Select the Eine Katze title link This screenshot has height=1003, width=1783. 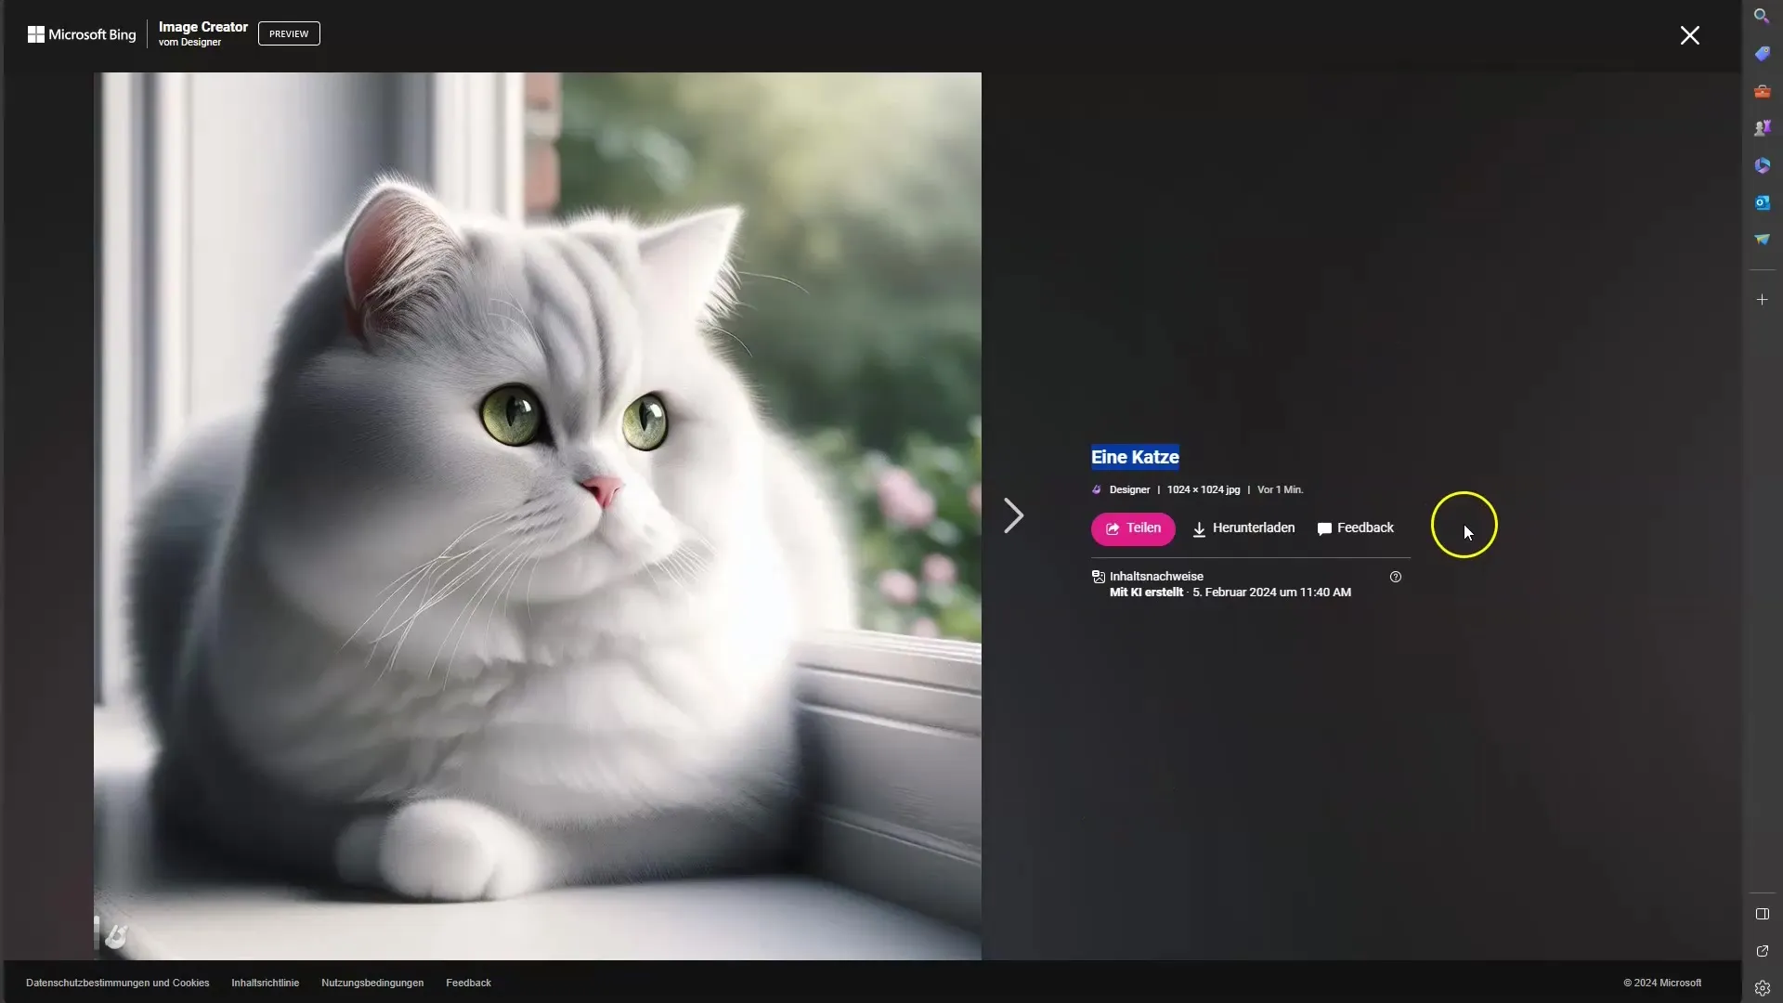(x=1134, y=456)
